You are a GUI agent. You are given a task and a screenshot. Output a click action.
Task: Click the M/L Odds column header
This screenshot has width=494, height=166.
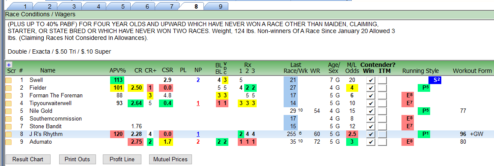pos(352,68)
